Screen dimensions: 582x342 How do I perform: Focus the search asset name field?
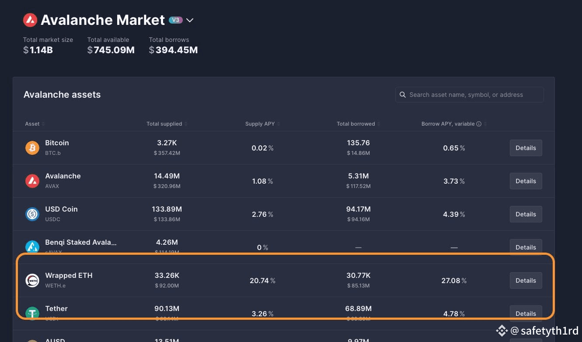470,95
